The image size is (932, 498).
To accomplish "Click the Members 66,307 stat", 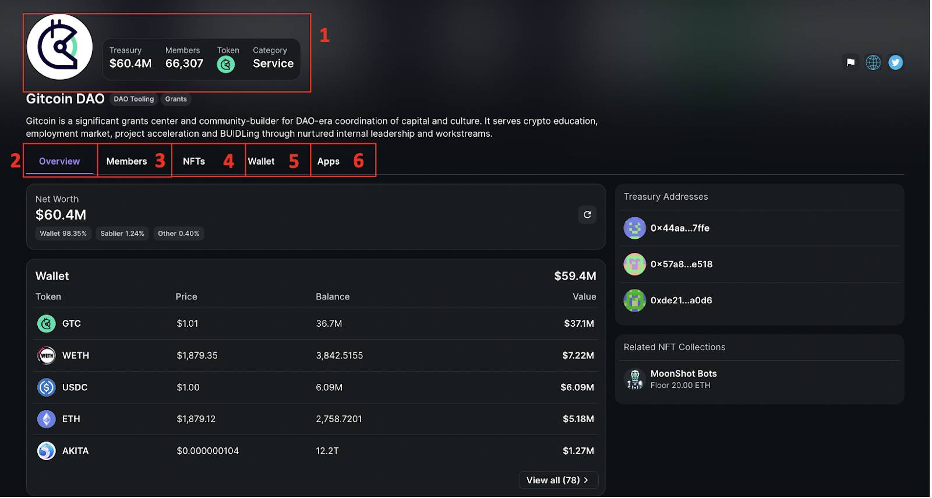I will (x=185, y=58).
